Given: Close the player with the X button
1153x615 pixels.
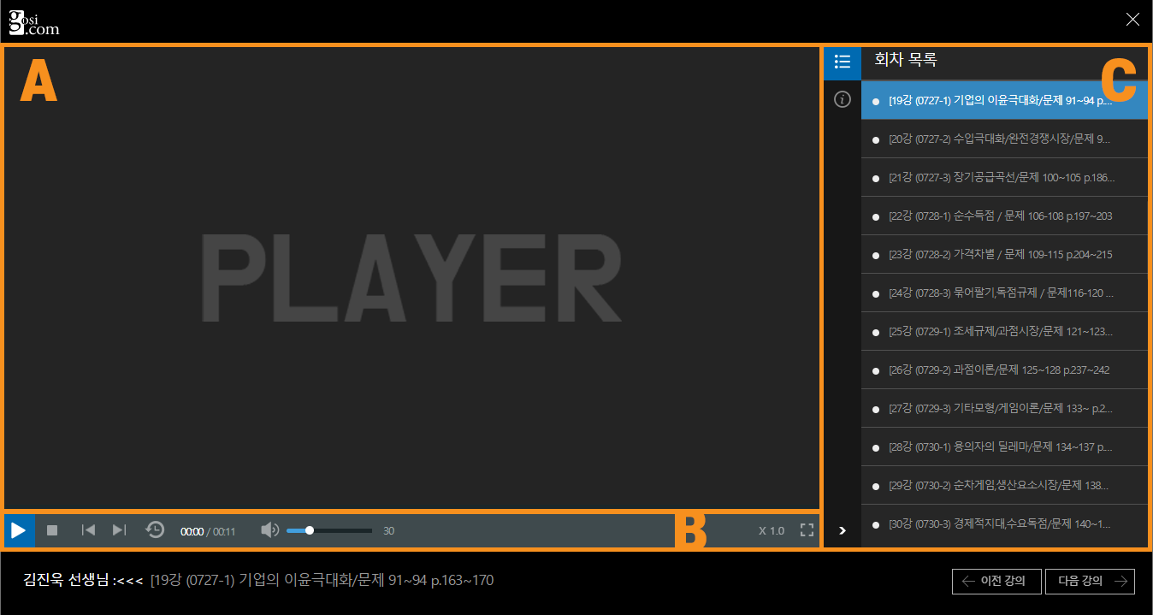Looking at the screenshot, I should (x=1132, y=20).
